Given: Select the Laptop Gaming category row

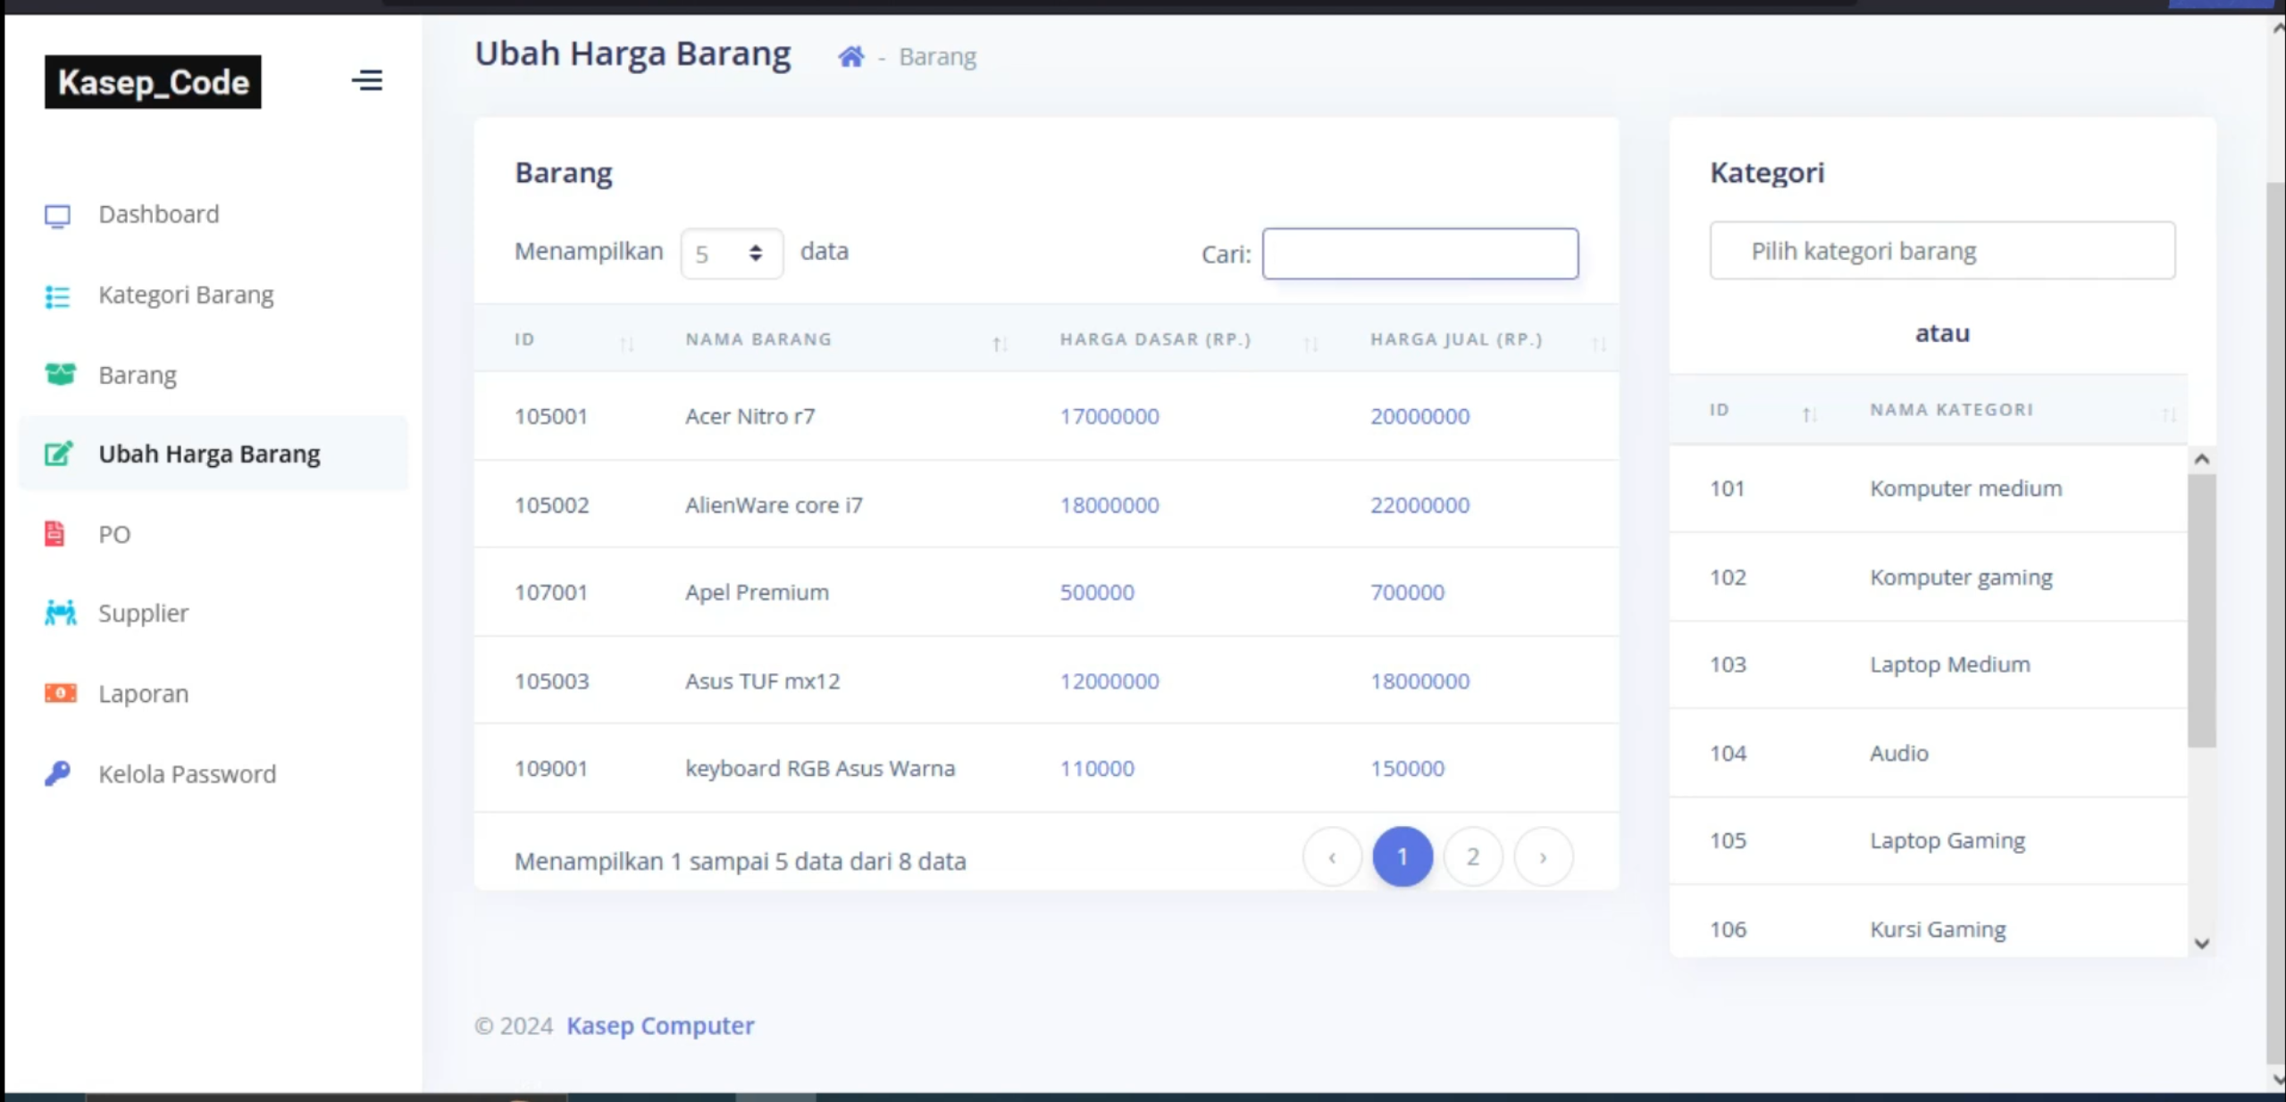Looking at the screenshot, I should 1929,840.
